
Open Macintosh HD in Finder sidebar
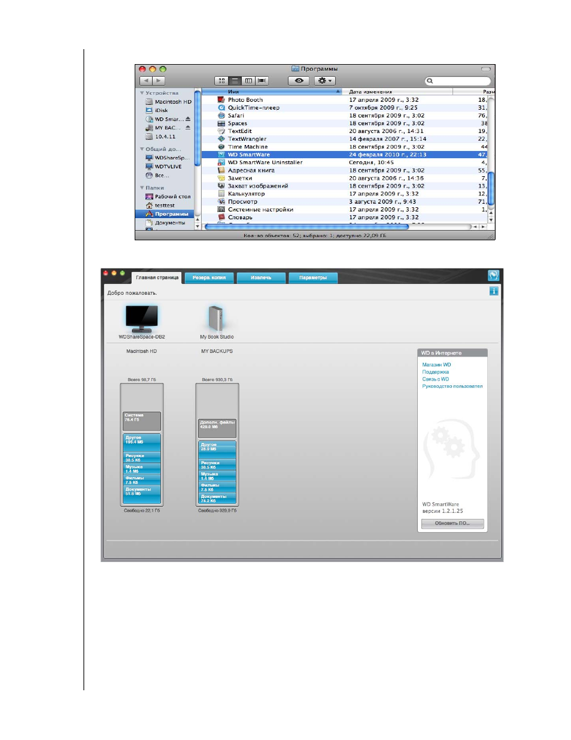(x=168, y=102)
